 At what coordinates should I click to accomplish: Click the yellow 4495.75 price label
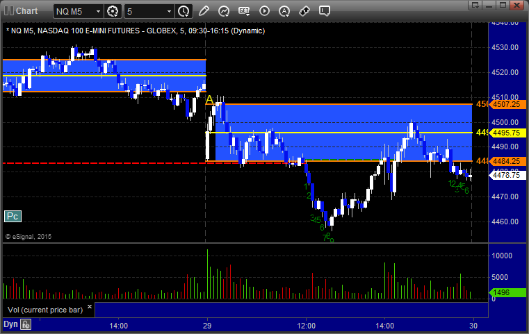(507, 133)
